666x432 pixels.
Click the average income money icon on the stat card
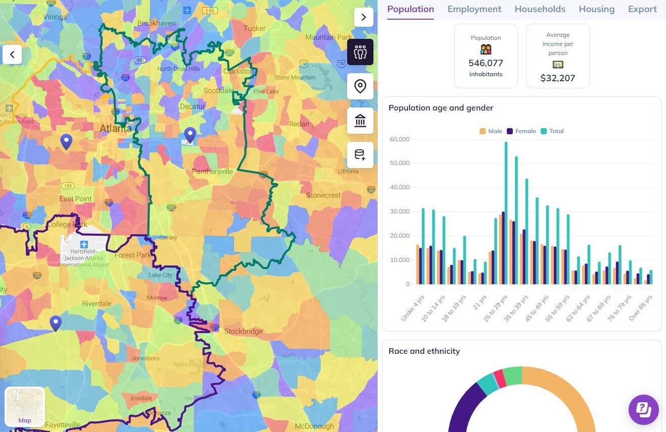pyautogui.click(x=558, y=65)
